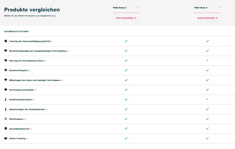The height and width of the screenshot is (149, 235).
Task: Click the Herzfrequenzvariabilität heart icon
Action: click(6, 90)
